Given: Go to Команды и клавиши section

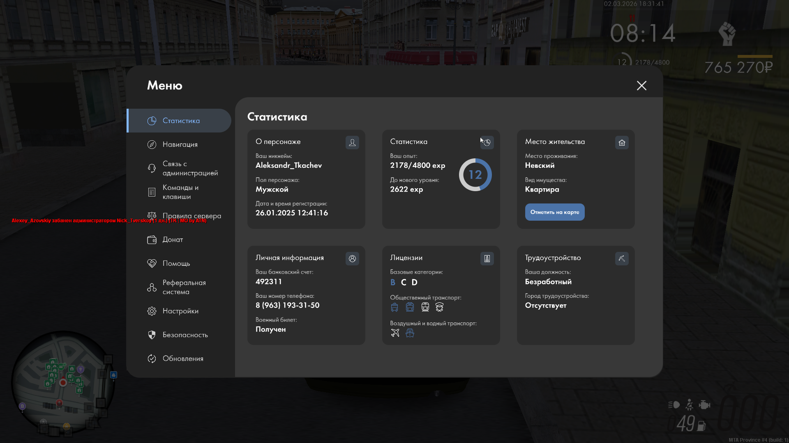Looking at the screenshot, I should coord(180,192).
